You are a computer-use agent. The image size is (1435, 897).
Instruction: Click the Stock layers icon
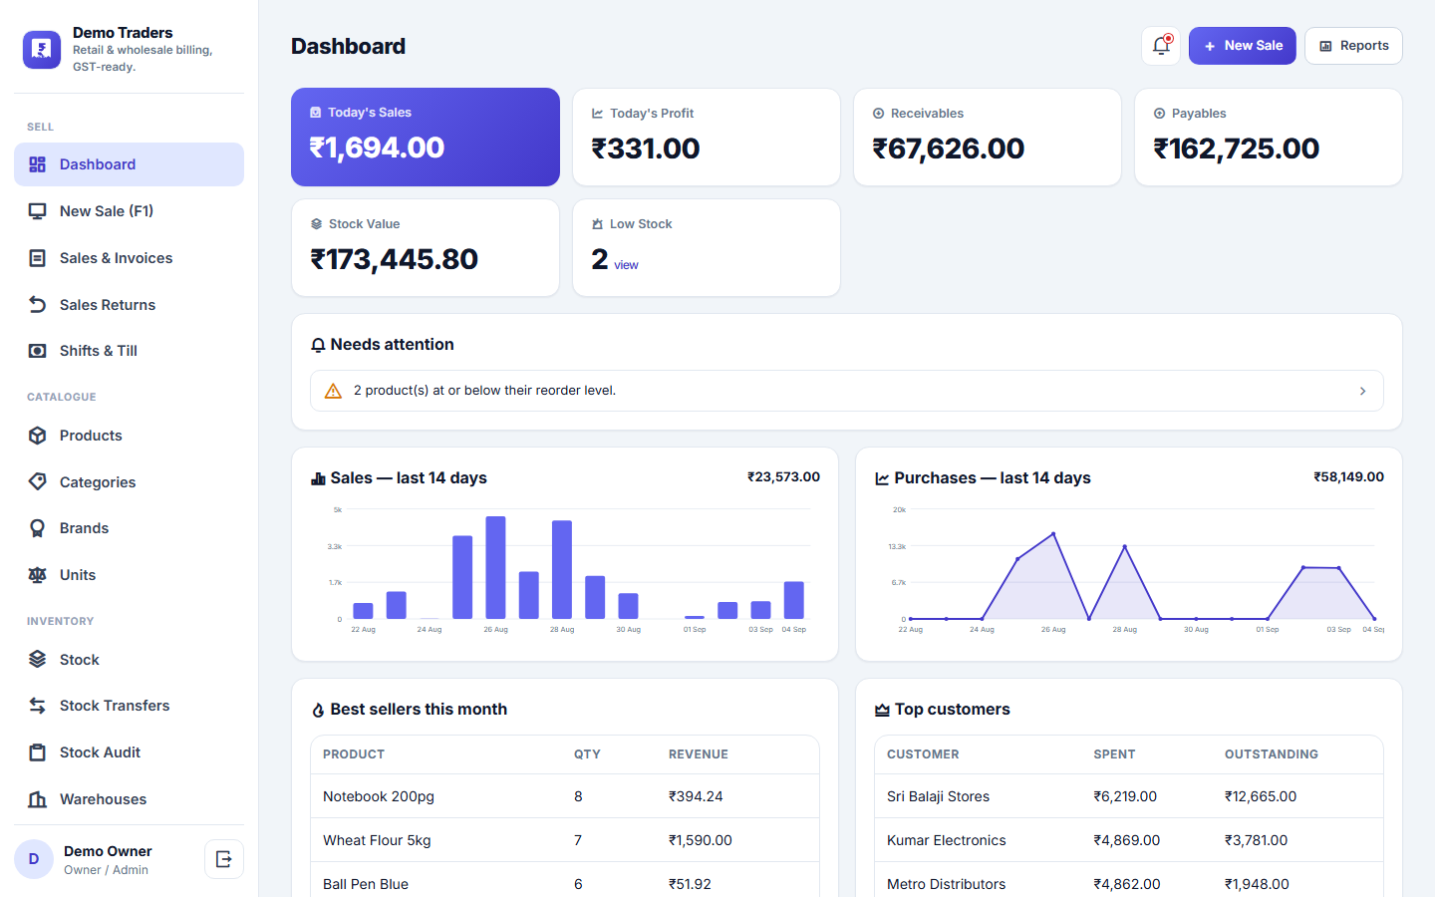pos(38,660)
